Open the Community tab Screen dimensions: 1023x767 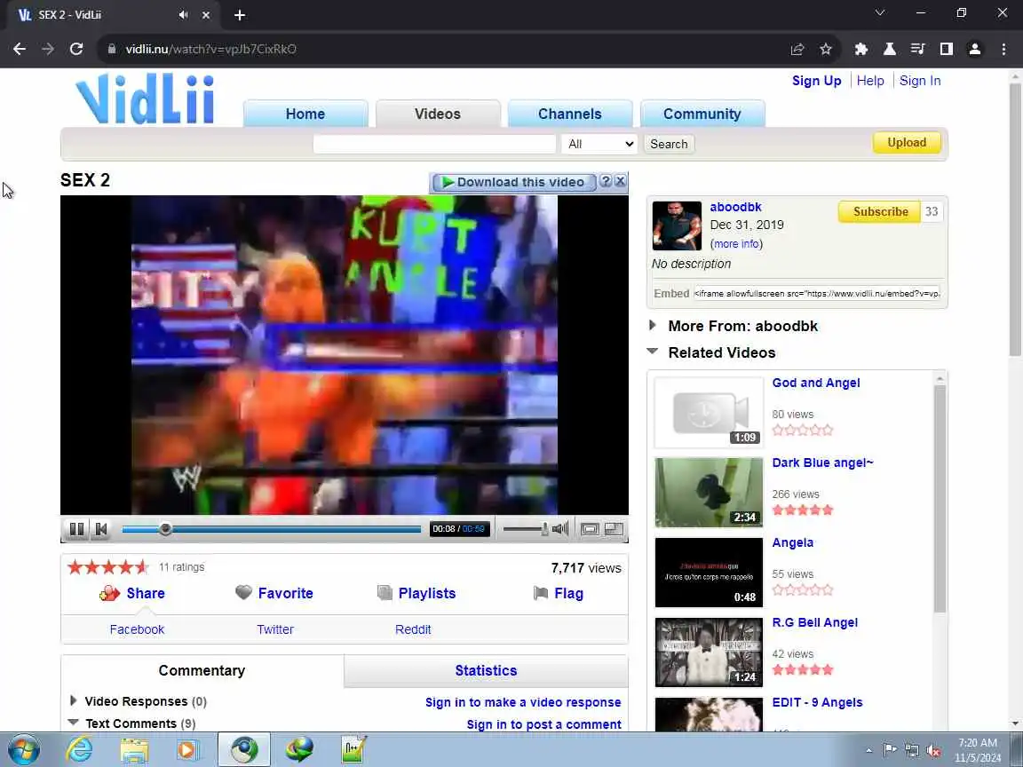[702, 115]
